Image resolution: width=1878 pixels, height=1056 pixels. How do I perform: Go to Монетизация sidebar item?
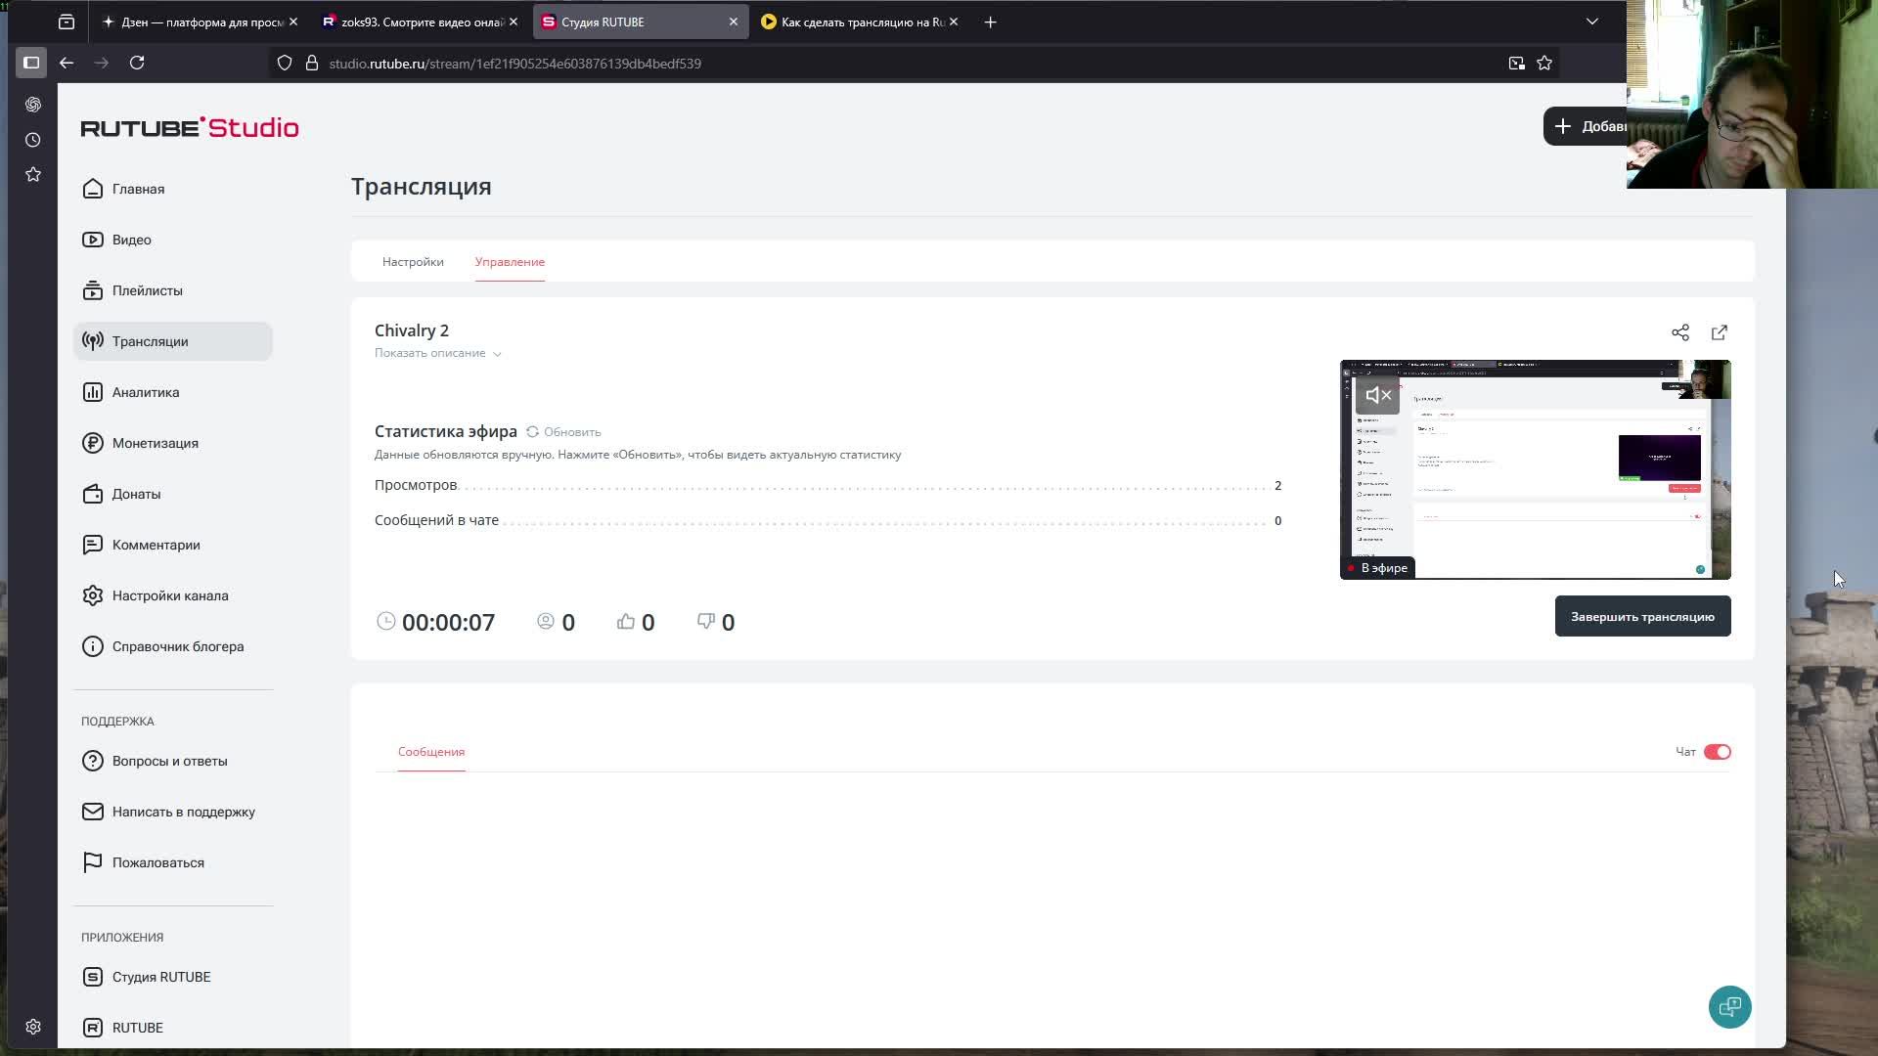pyautogui.click(x=155, y=443)
